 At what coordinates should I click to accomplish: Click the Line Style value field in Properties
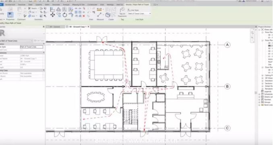click(x=31, y=47)
